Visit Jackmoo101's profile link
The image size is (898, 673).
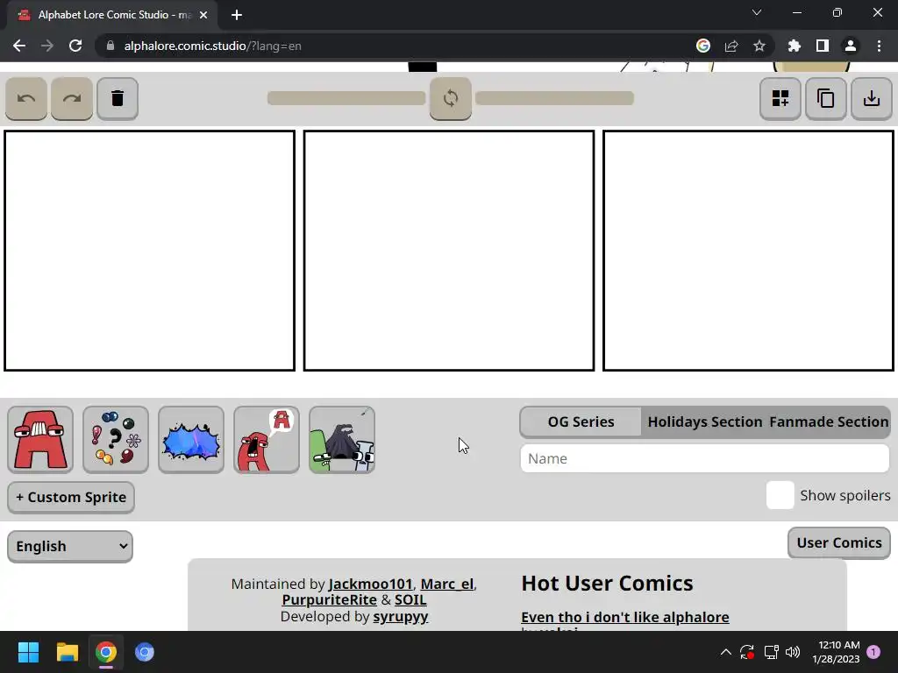click(x=370, y=584)
